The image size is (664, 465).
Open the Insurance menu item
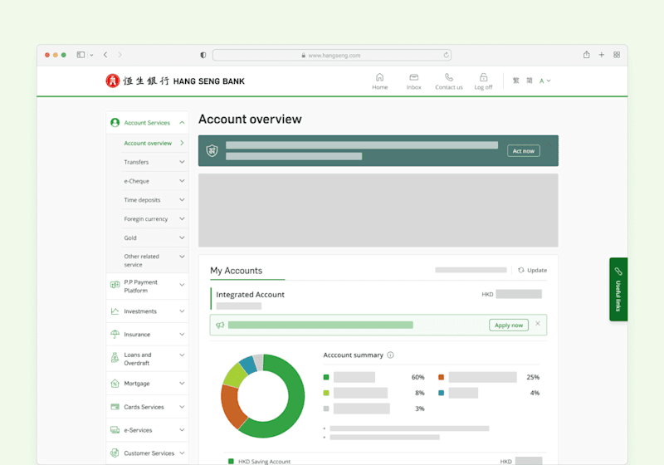147,334
